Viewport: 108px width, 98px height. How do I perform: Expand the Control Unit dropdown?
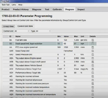click(28, 31)
